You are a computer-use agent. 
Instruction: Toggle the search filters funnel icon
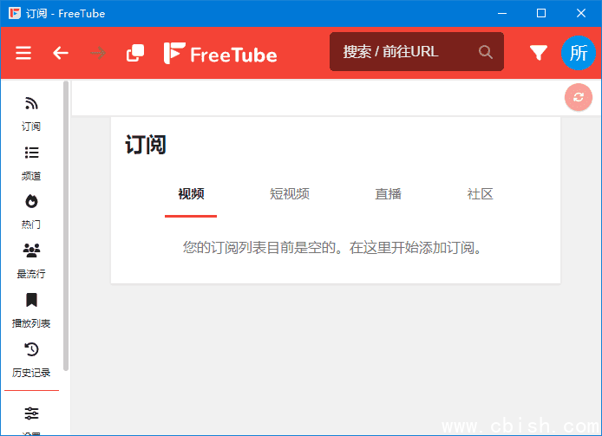point(539,53)
